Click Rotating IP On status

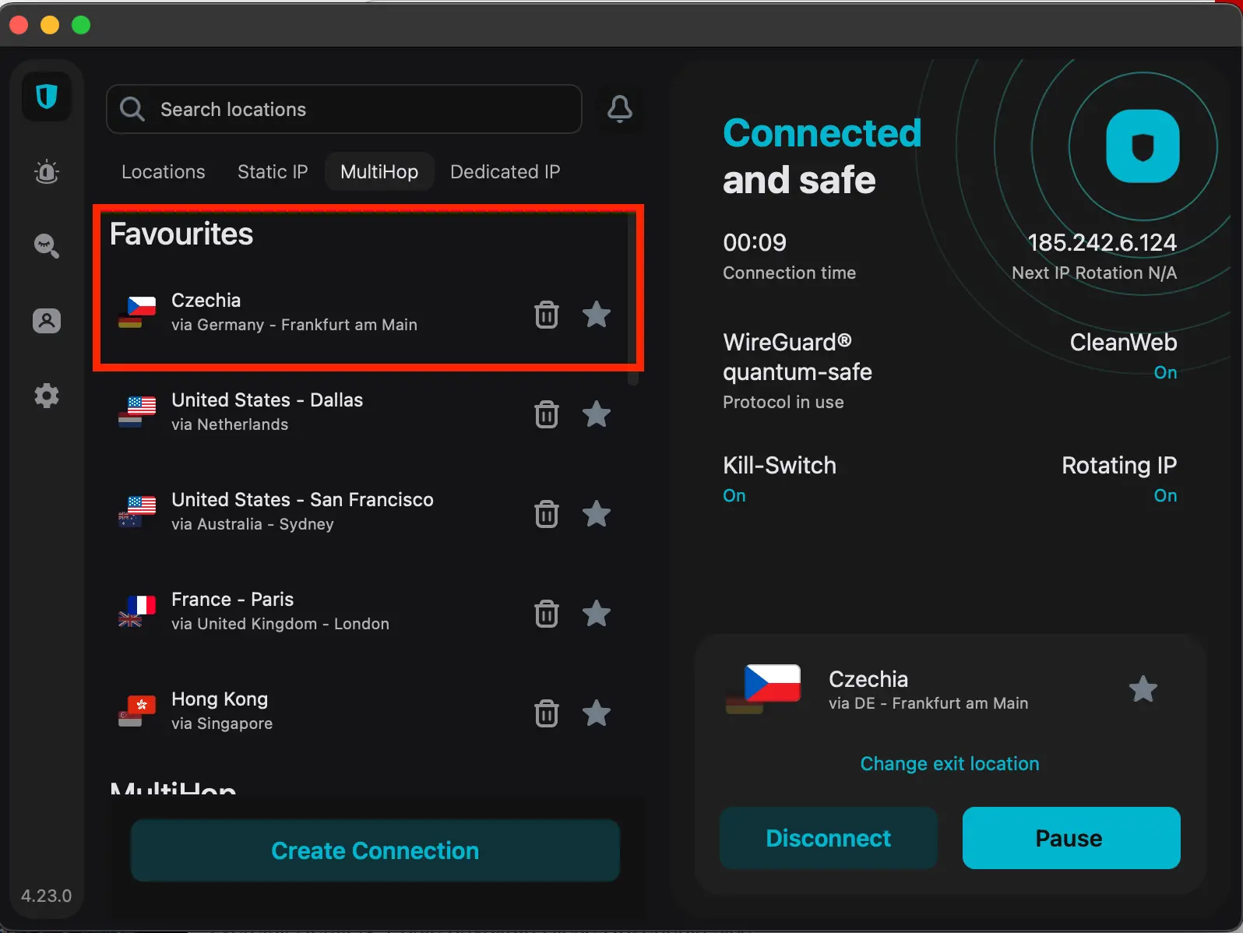pos(1165,495)
